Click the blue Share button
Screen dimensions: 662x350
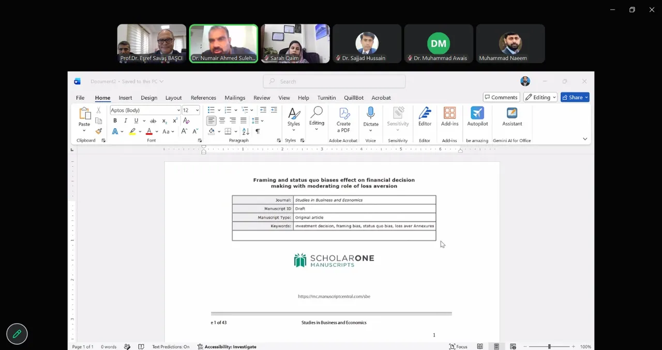575,97
